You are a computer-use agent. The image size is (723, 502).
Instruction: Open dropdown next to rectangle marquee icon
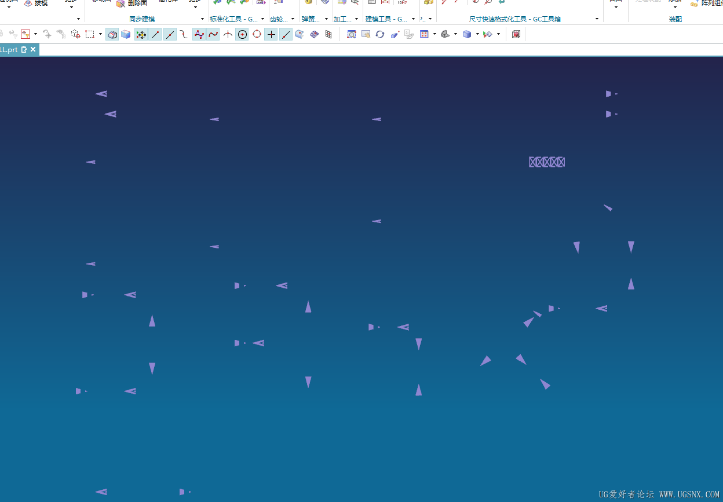(x=100, y=34)
